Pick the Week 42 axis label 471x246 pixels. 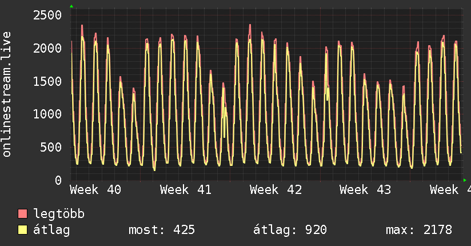(x=276, y=190)
